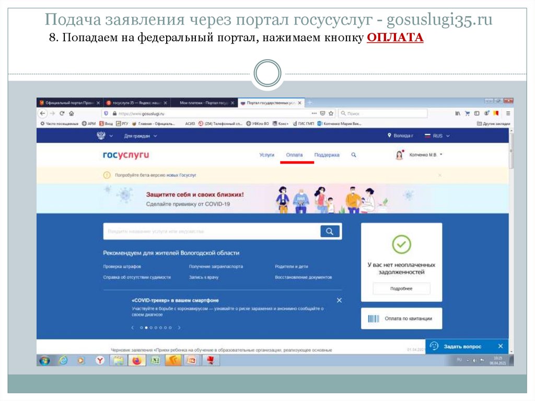The height and width of the screenshot is (401, 535).
Task: Click Оплата по квитанции button
Action: [x=402, y=319]
